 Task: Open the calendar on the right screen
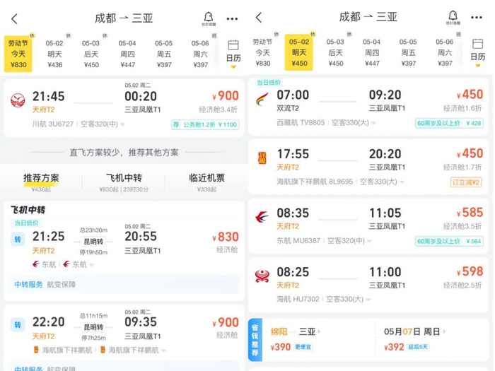coord(477,52)
